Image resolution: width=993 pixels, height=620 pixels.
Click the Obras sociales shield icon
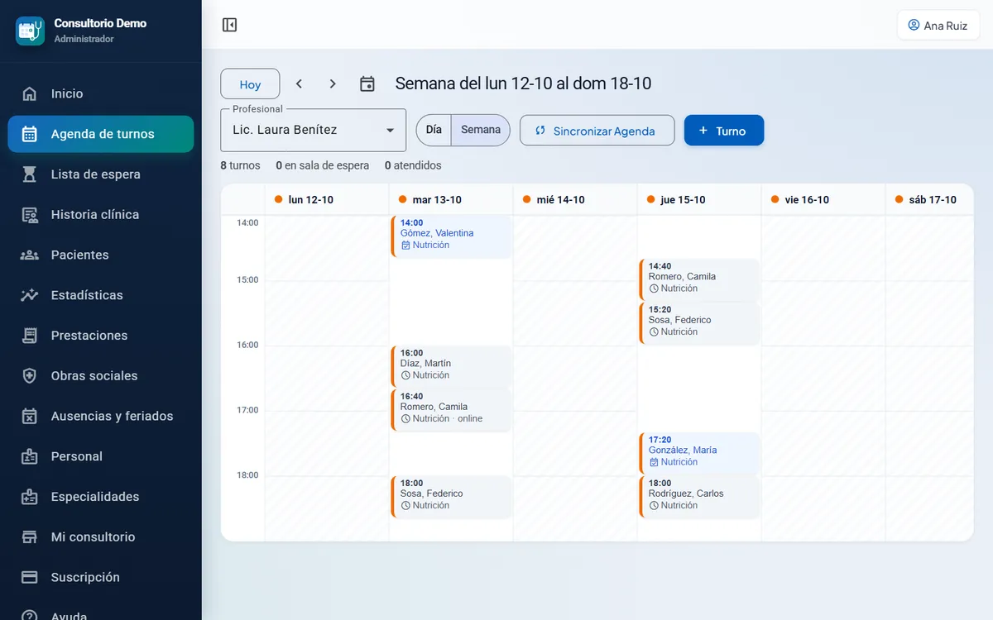[30, 376]
